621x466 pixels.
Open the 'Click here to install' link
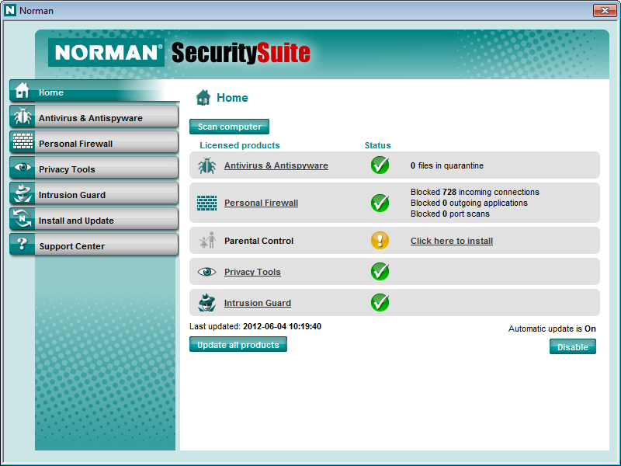click(x=451, y=241)
